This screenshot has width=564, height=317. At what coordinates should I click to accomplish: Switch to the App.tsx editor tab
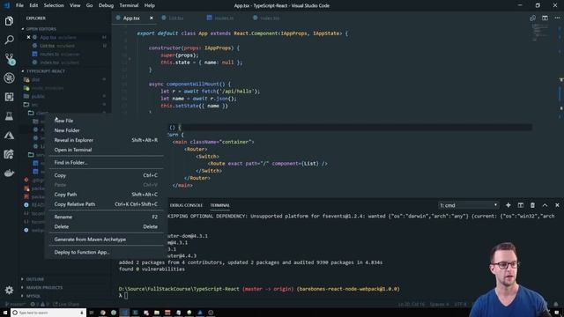[131, 18]
